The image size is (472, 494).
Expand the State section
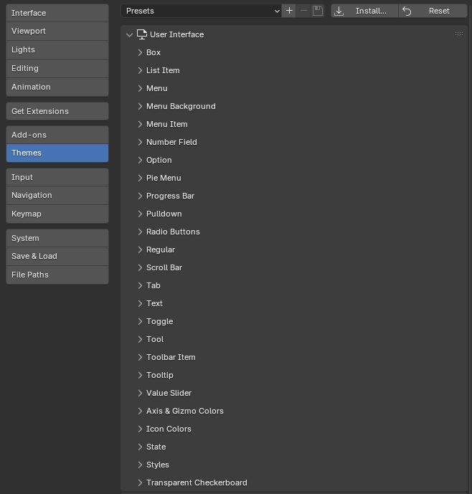[140, 447]
